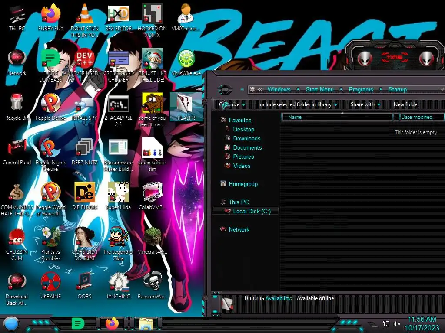Click the volume speaker tray icon
445x333 pixels.
397,323
